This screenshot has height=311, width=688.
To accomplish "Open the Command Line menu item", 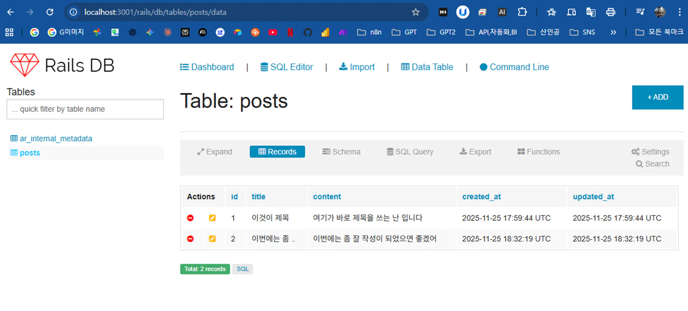I will pyautogui.click(x=514, y=67).
